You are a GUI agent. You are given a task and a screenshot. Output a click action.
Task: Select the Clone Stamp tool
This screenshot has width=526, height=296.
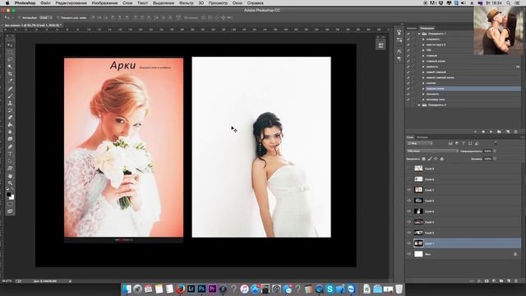pyautogui.click(x=10, y=103)
